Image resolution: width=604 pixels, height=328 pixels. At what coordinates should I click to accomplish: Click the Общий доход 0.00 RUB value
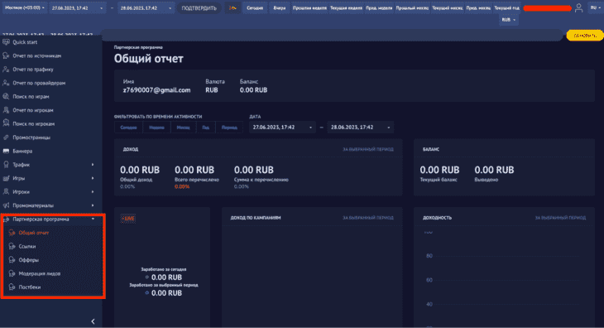pos(140,170)
